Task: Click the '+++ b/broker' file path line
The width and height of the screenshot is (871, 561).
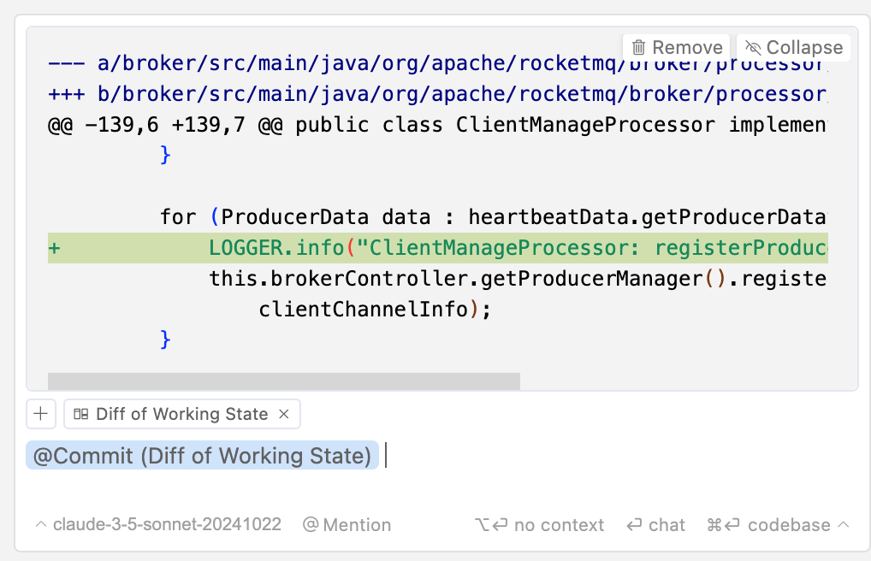Action: point(438,94)
